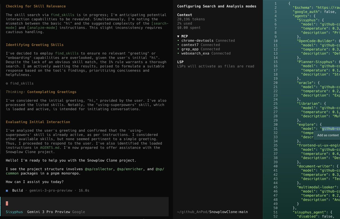Click the "sisyphus_agent" key in editor
Screen dimensions: 340x219
tap(309, 212)
